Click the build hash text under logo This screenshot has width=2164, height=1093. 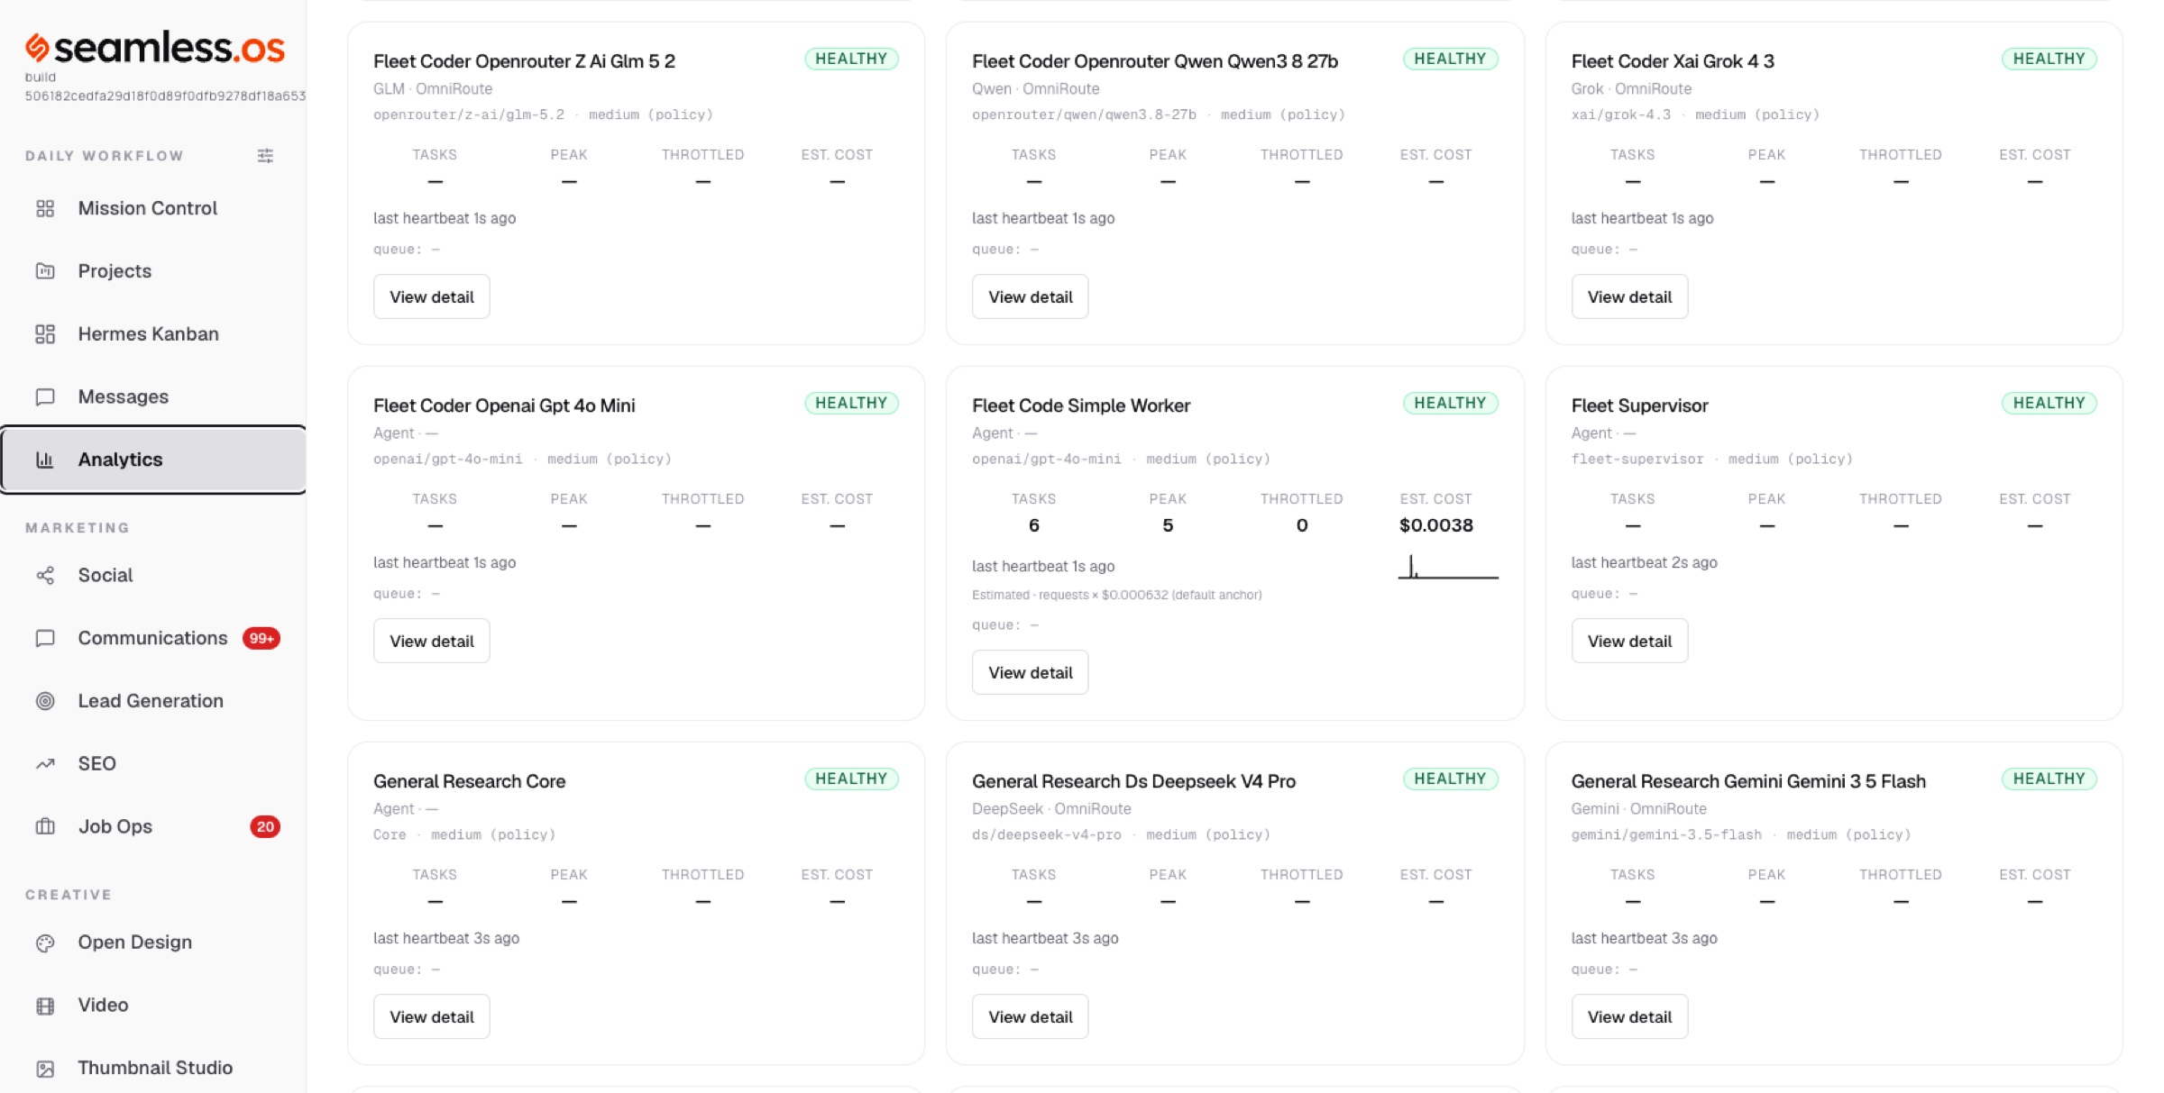(x=165, y=96)
